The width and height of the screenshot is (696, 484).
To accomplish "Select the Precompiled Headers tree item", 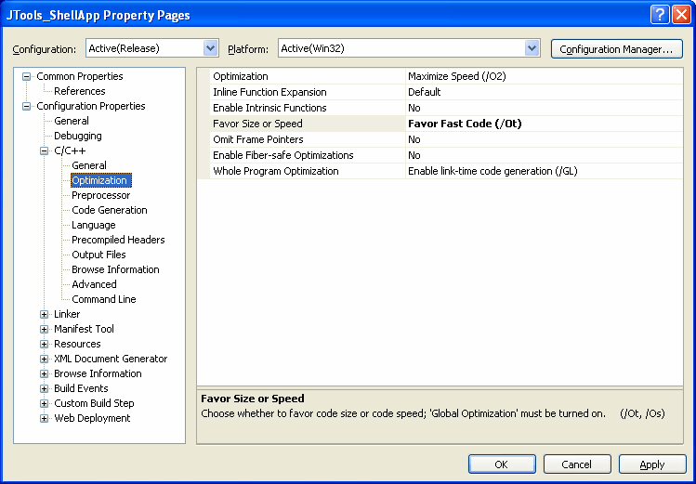I will click(x=118, y=240).
